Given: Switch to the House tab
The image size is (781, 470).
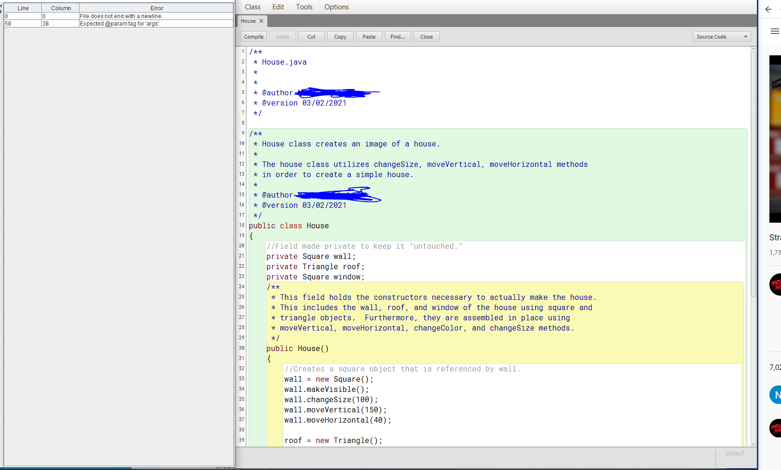Looking at the screenshot, I should tap(248, 21).
